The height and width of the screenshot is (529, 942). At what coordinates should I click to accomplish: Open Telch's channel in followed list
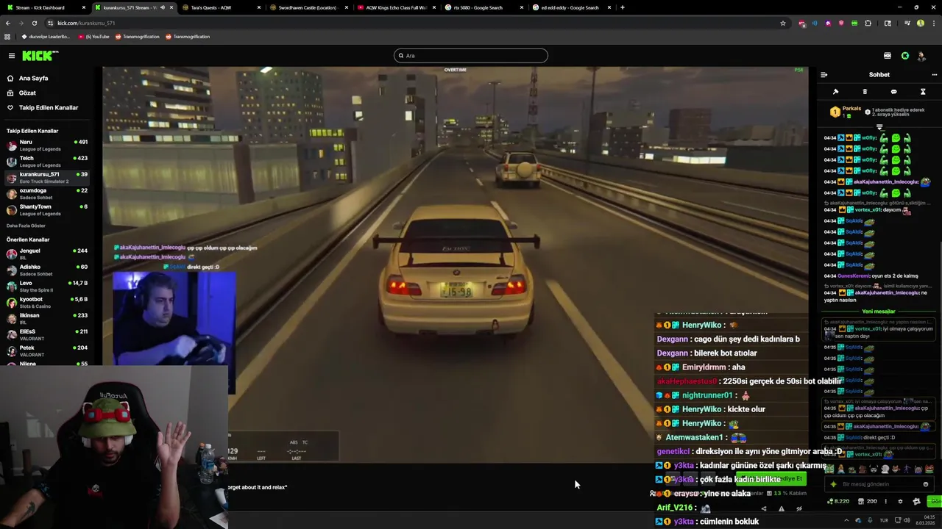pos(47,161)
